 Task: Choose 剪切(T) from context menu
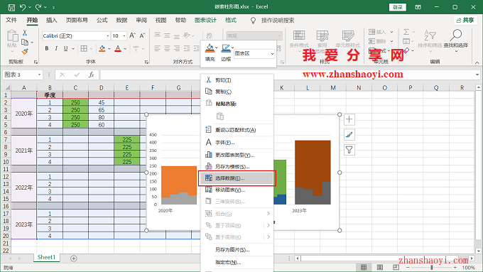pyautogui.click(x=237, y=80)
